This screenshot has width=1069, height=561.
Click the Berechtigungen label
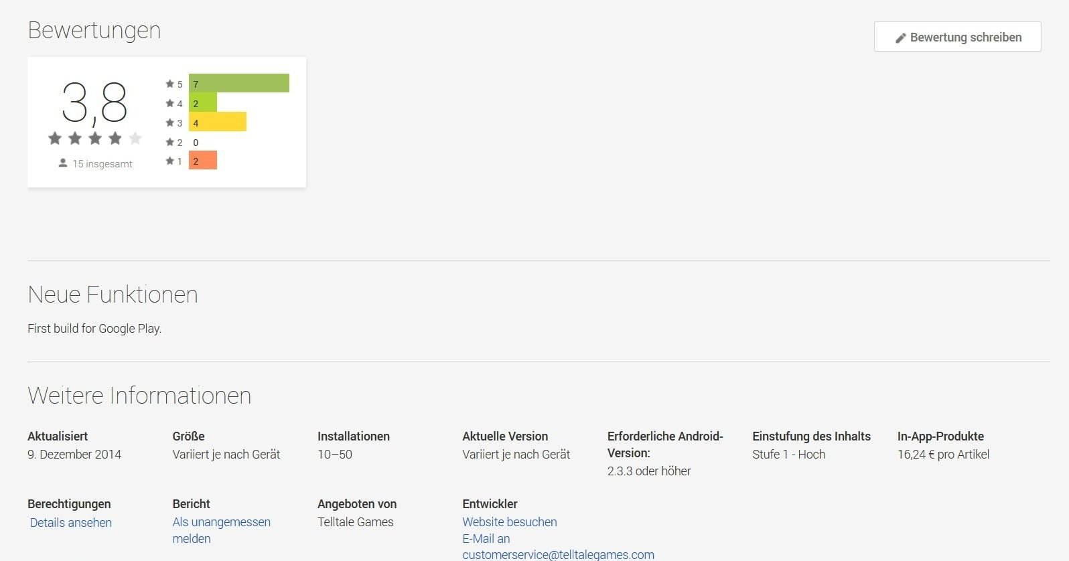69,504
